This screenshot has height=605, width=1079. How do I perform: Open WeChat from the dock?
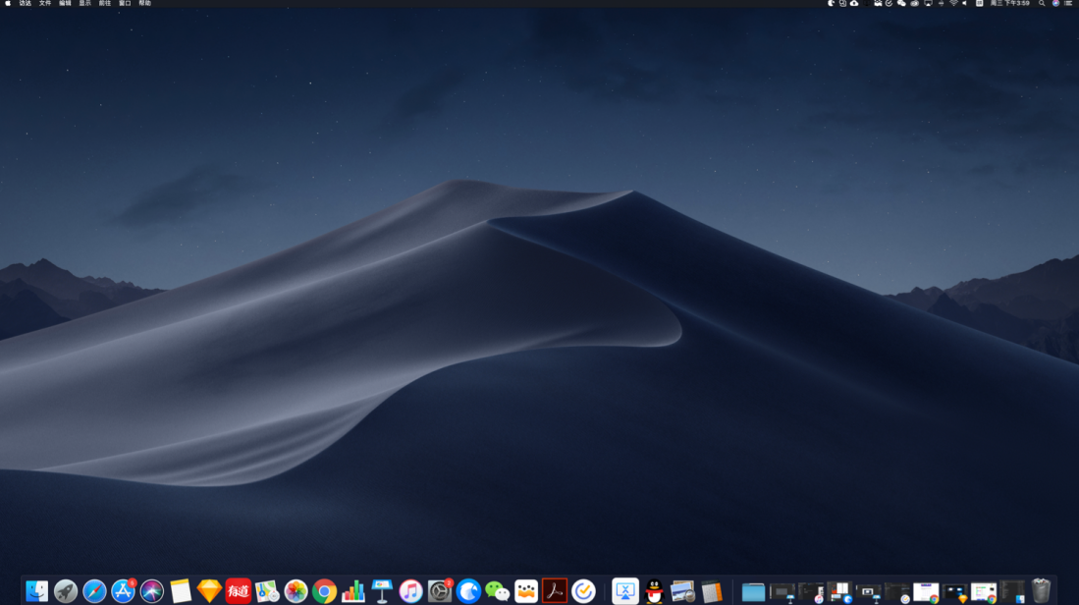[x=497, y=590]
